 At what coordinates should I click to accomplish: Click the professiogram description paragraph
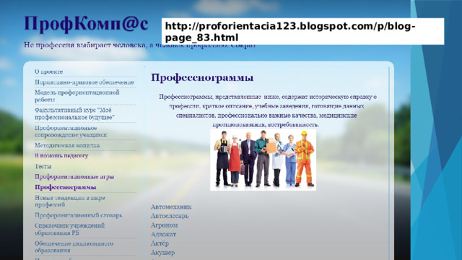[268, 110]
